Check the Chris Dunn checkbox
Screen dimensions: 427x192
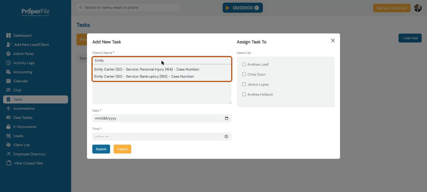[244, 74]
